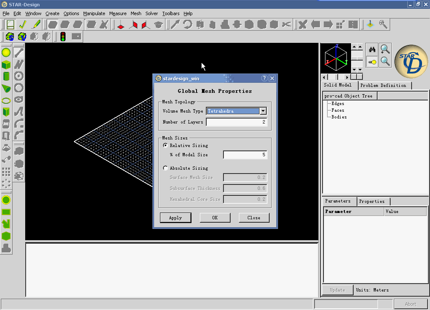Viewport: 430px width, 310px height.
Task: Switch to the Properties tab
Action: click(x=373, y=201)
